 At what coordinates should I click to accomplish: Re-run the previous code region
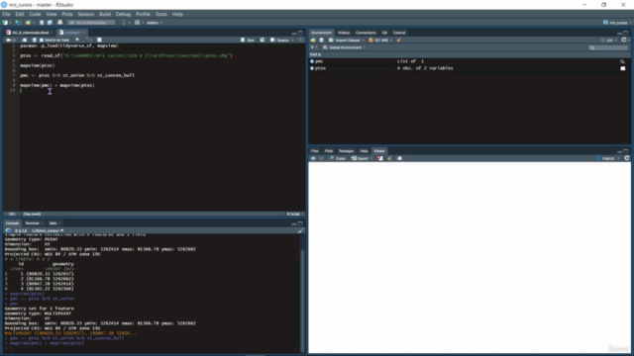[262, 40]
